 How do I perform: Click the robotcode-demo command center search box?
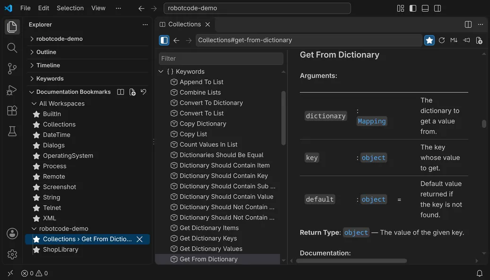(257, 8)
